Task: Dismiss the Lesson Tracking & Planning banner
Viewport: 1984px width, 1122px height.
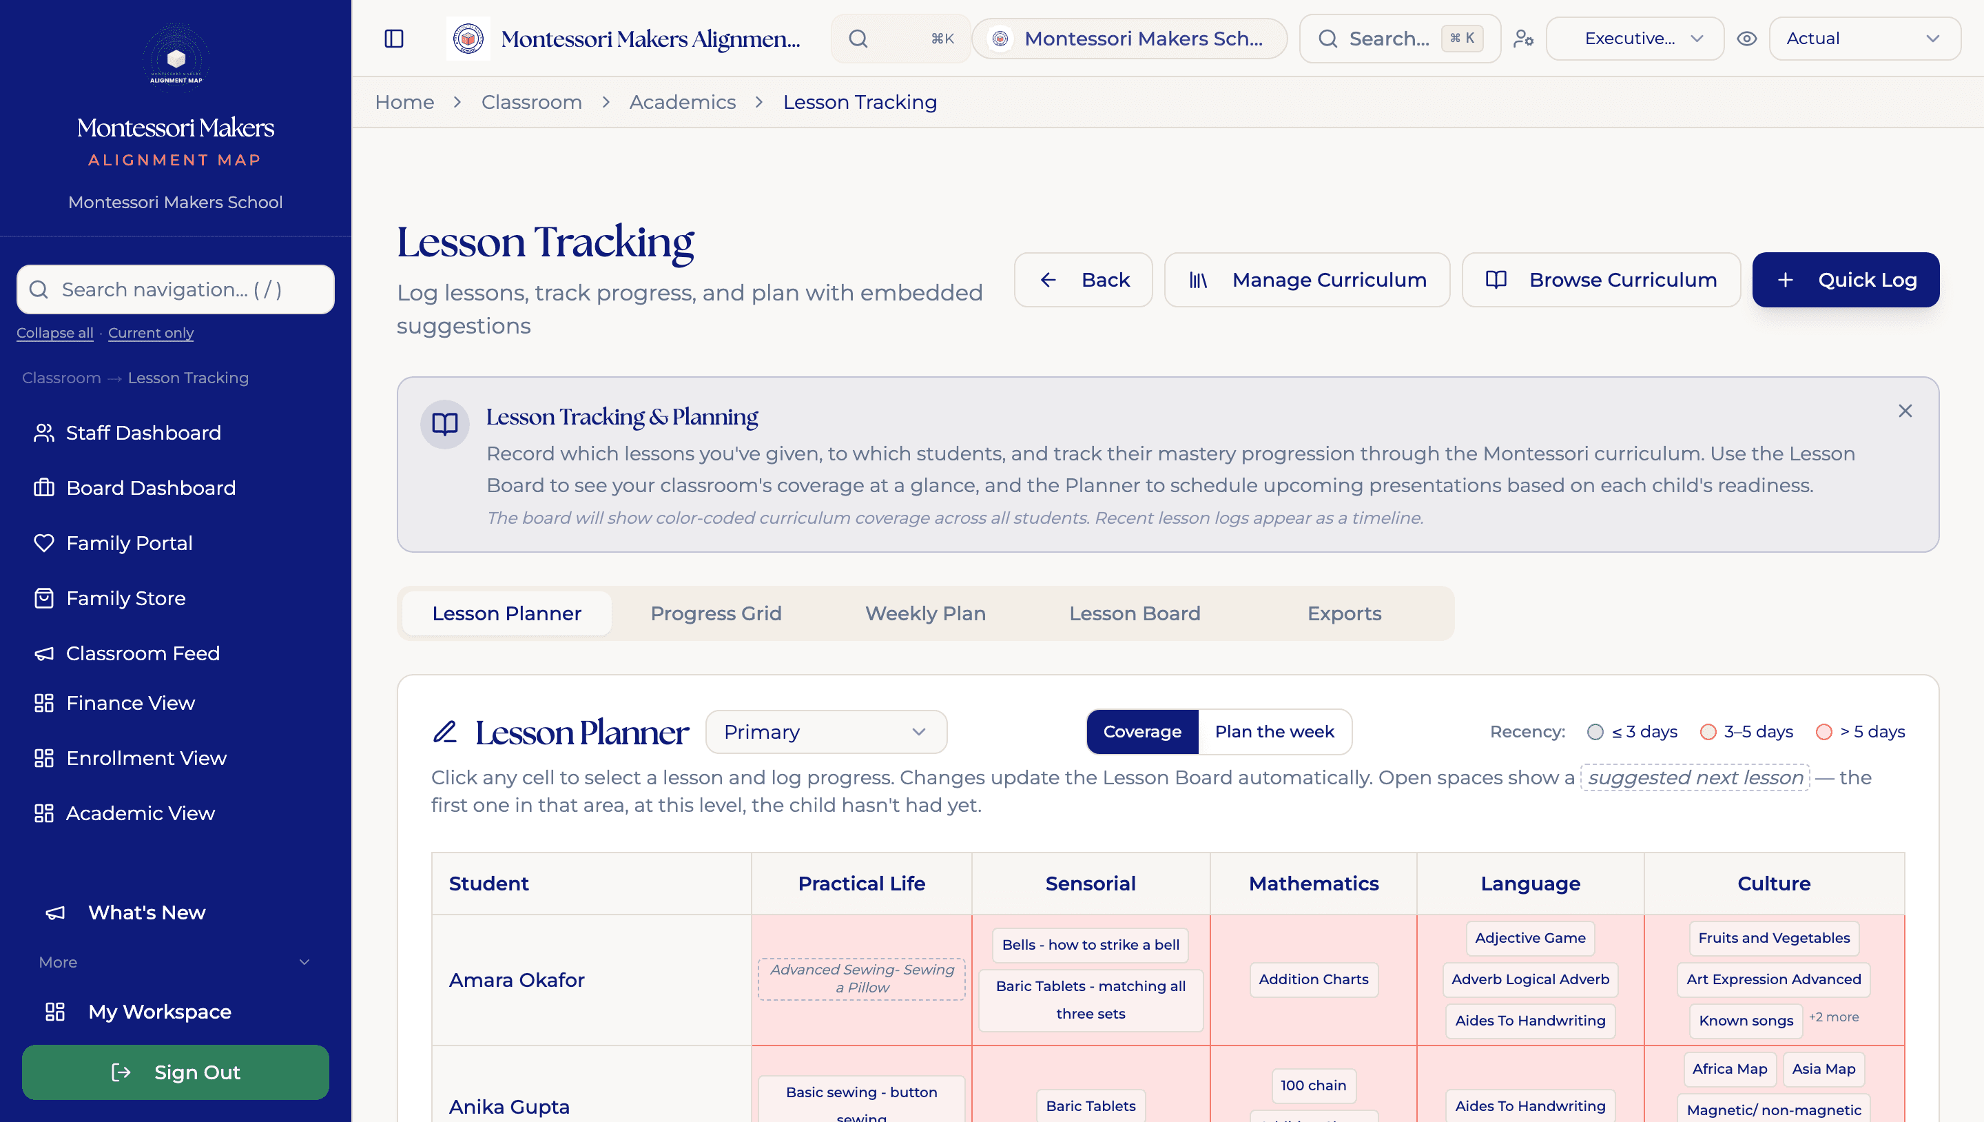Action: click(1905, 411)
